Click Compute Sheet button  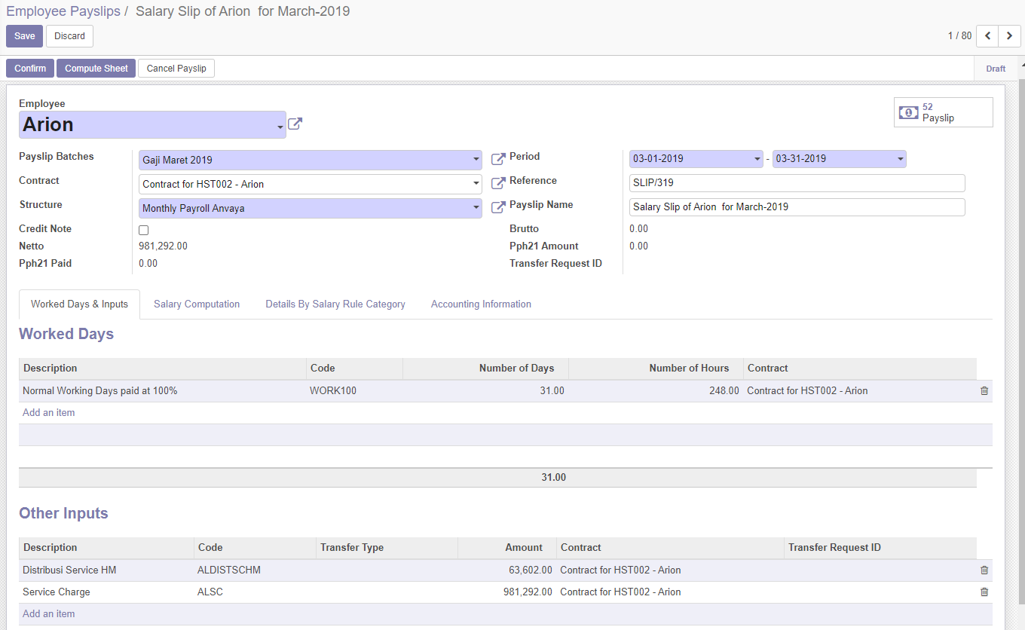click(96, 69)
